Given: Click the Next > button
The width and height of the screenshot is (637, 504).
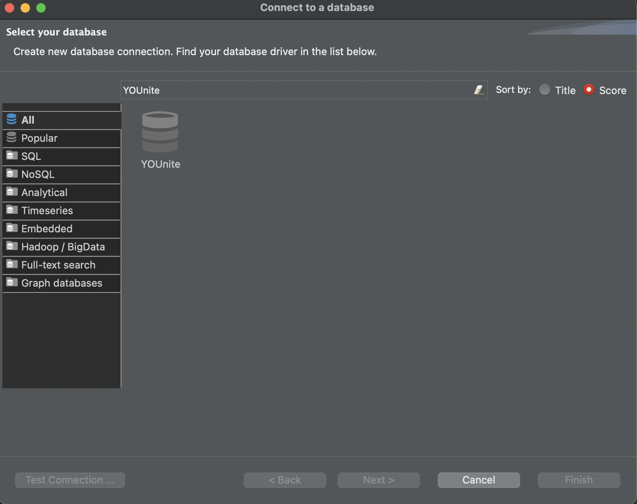Looking at the screenshot, I should pos(378,480).
